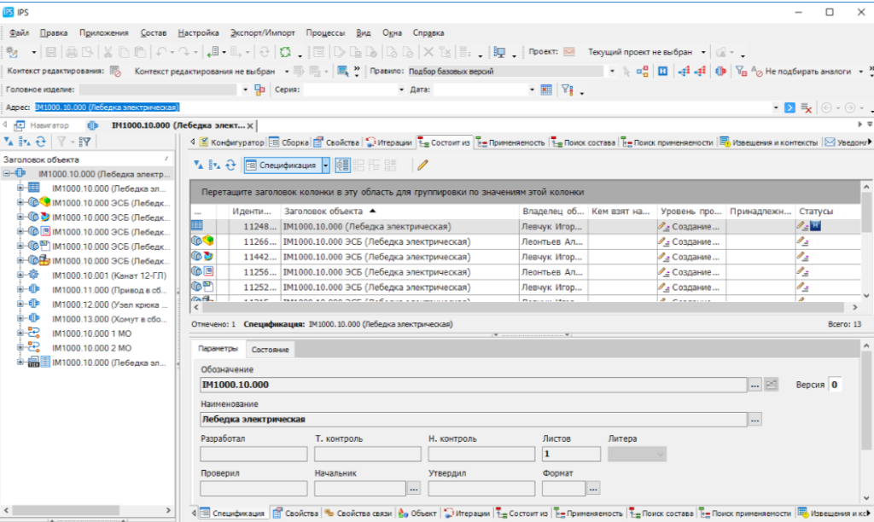The image size is (874, 522).
Task: Click the ellipsis button next to Наименование field
Action: point(755,419)
